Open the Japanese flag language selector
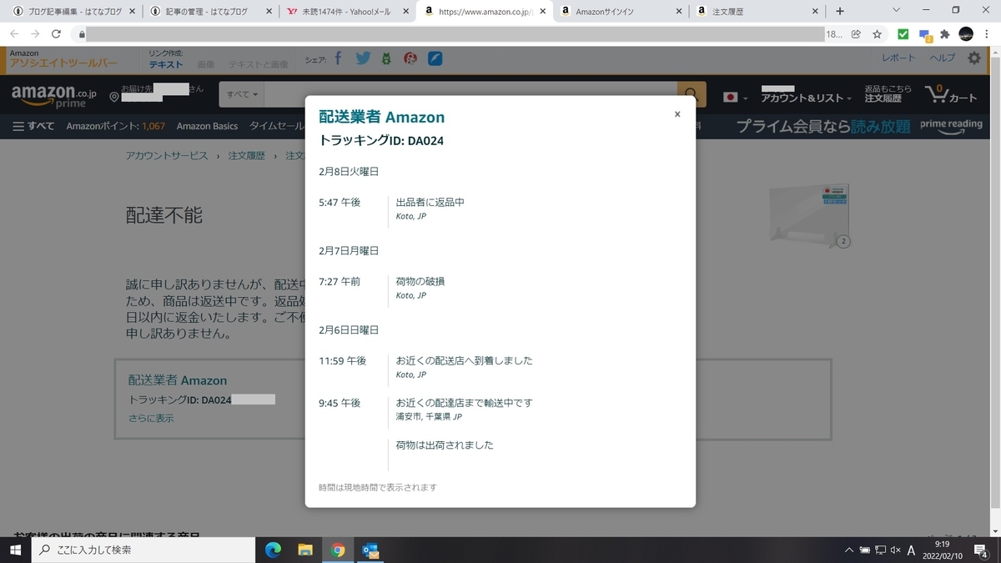The height and width of the screenshot is (563, 1001). tap(732, 96)
